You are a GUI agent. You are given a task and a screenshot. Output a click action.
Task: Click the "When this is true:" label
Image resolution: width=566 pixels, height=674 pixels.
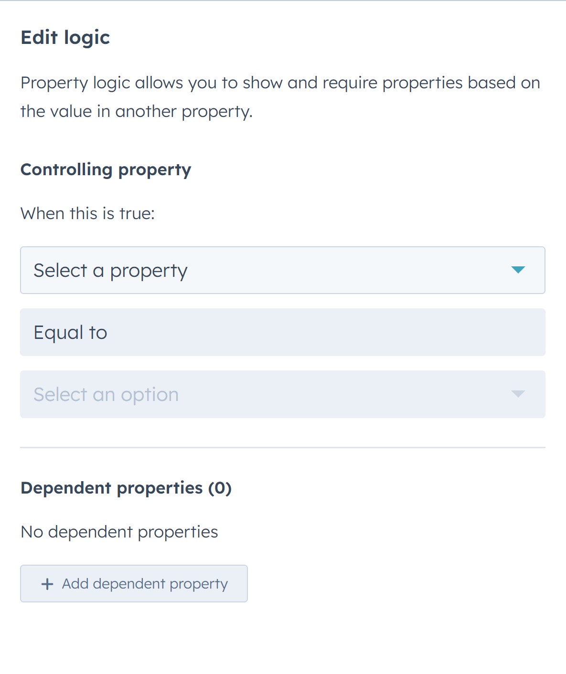tap(88, 213)
